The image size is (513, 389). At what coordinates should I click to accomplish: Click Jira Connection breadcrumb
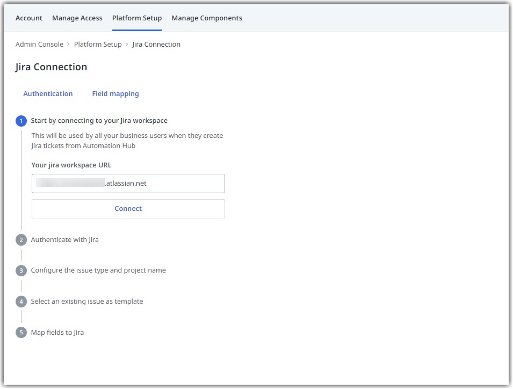pos(156,44)
